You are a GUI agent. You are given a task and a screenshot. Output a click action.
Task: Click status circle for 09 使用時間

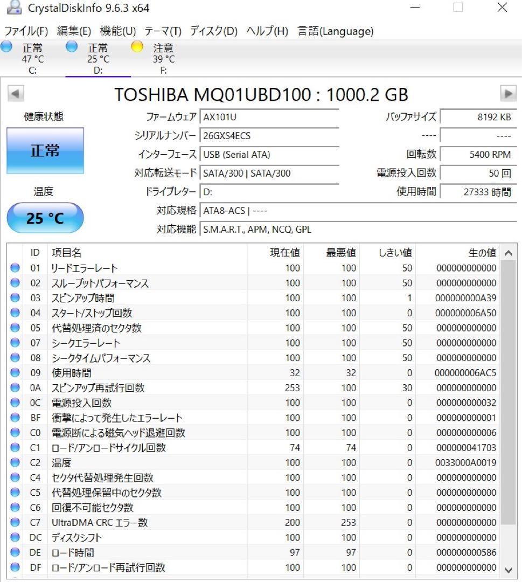15,372
